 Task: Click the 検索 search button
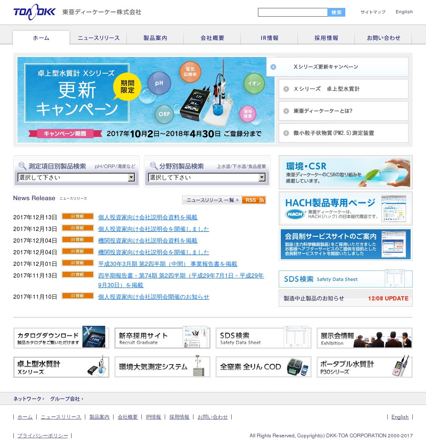[x=336, y=12]
